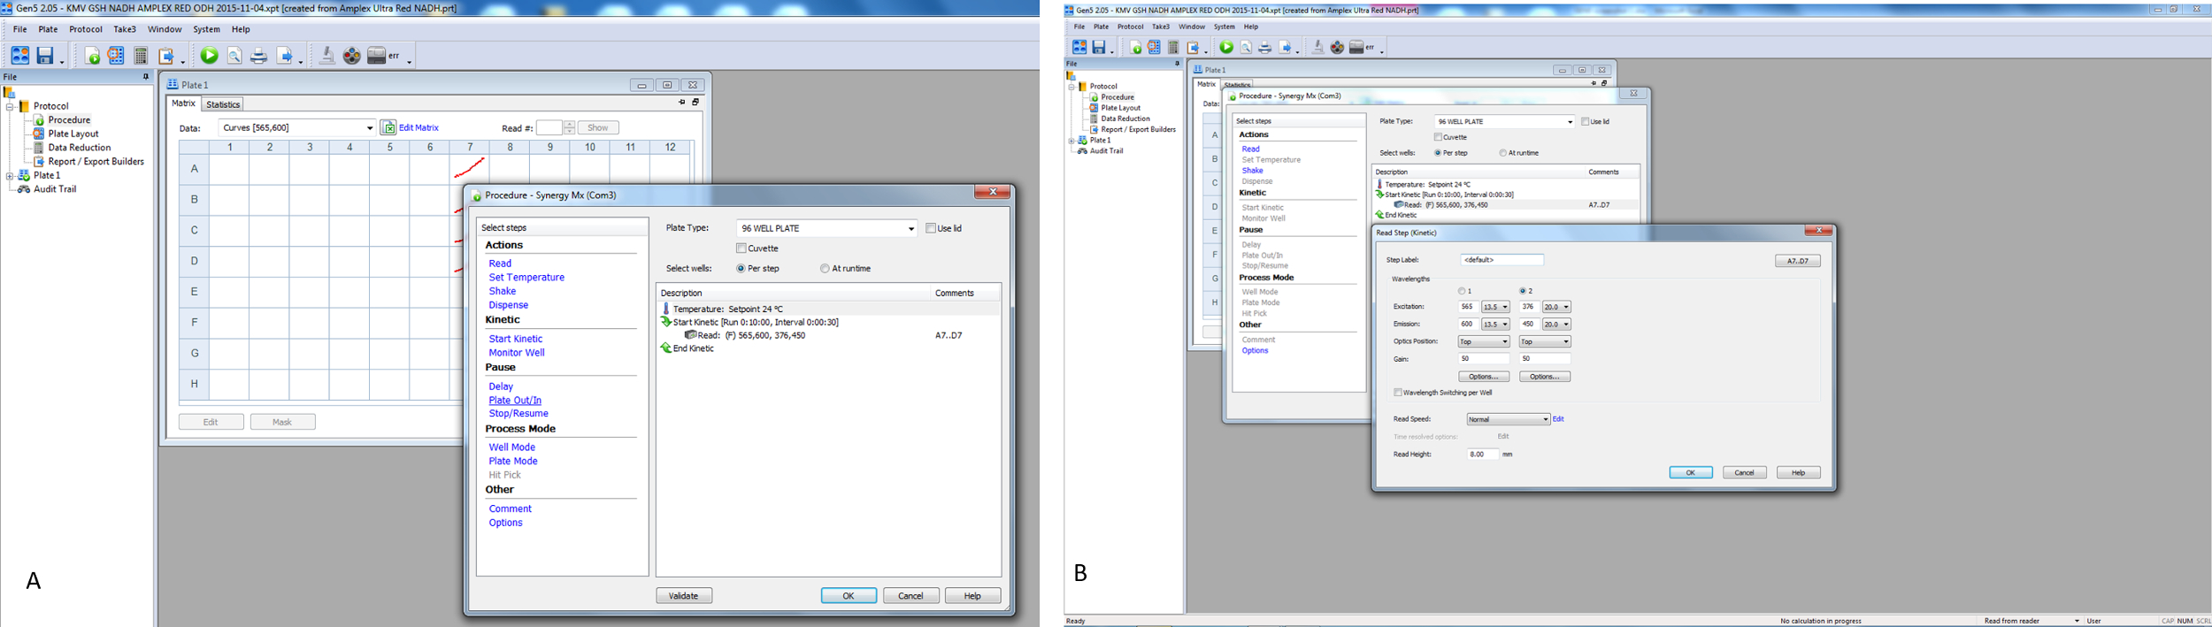The image size is (2212, 627).
Task: Click the Print Preview magnifier icon in panel A
Action: click(234, 57)
